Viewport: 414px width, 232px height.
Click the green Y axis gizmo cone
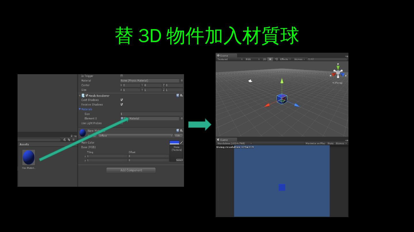(338, 68)
